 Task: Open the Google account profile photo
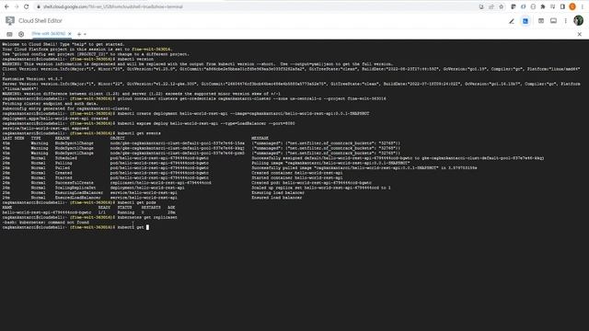(579, 20)
